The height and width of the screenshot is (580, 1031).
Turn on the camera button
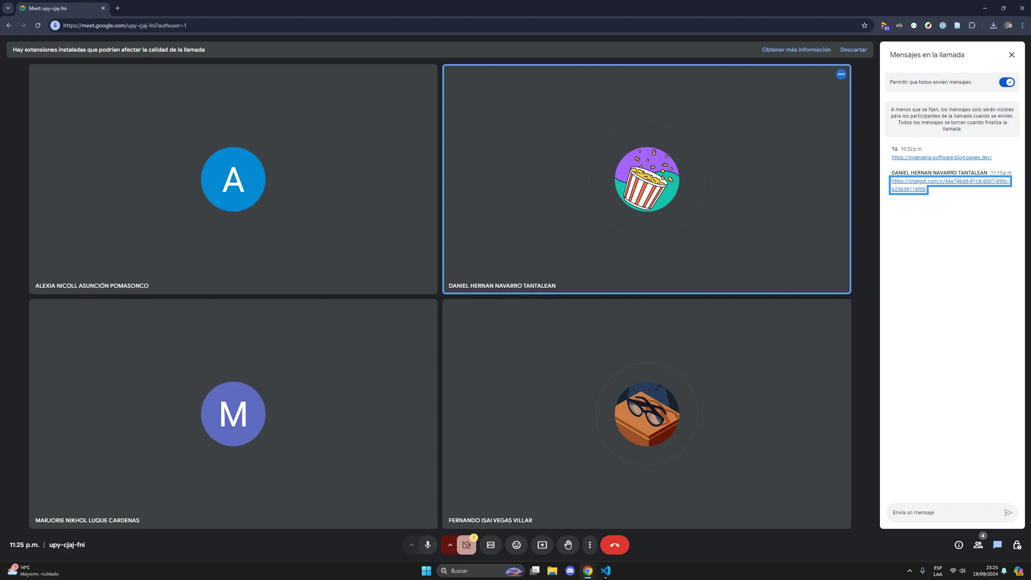click(x=467, y=545)
